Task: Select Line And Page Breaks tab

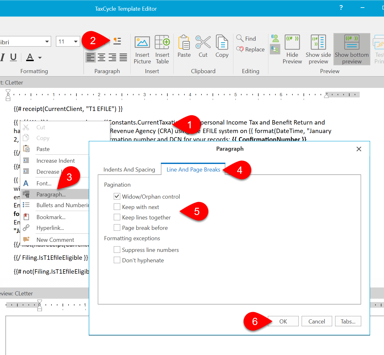Action: (x=193, y=170)
